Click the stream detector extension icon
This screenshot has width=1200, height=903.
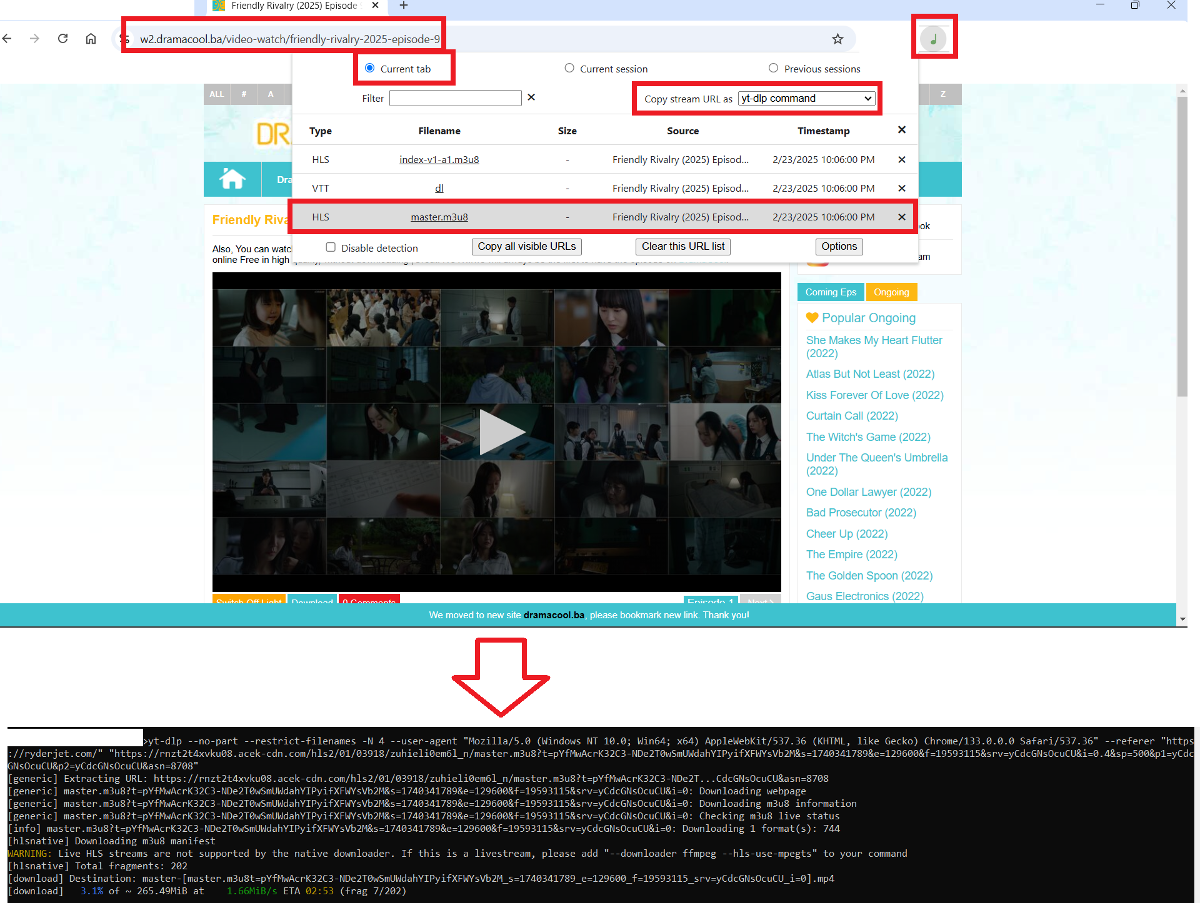coord(933,39)
